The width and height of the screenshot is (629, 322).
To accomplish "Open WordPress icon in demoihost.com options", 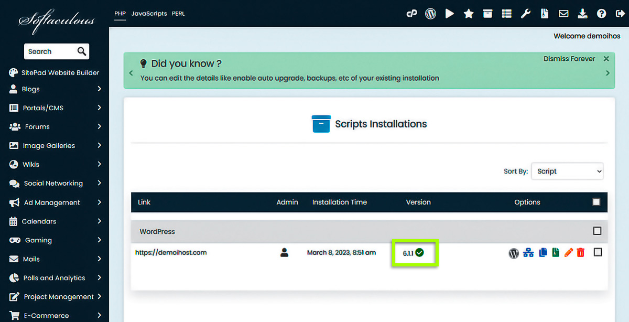I will [x=514, y=253].
